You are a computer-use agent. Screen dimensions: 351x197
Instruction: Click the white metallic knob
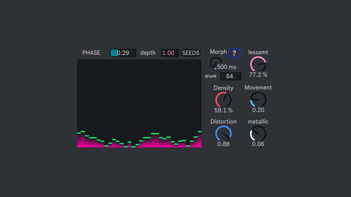pos(258,134)
